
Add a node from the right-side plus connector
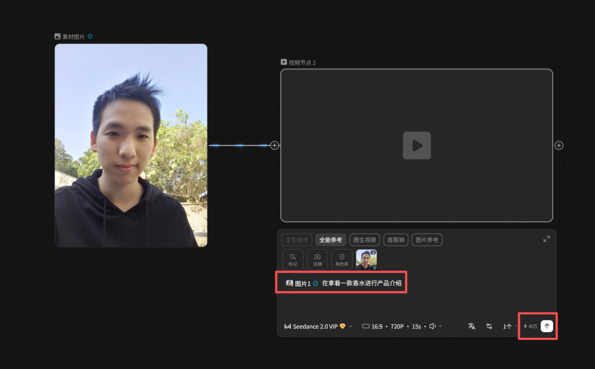coord(559,146)
